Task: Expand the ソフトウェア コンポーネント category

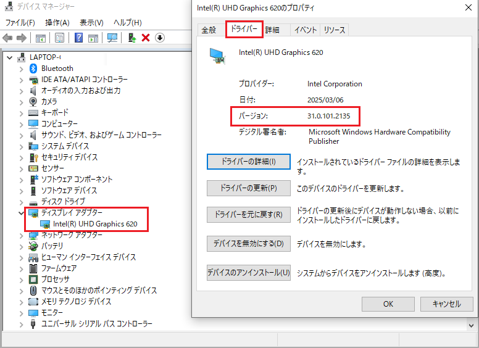Action: click(21, 180)
